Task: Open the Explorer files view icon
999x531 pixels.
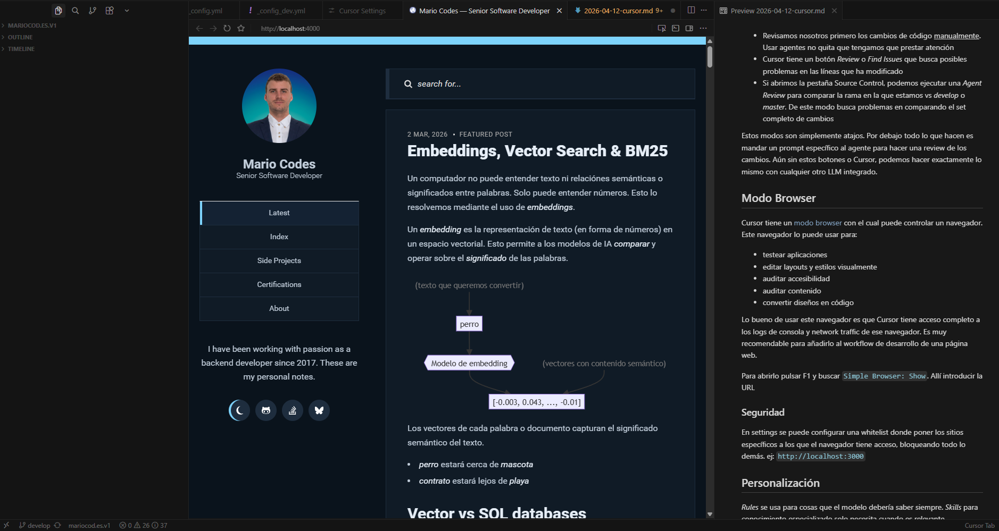Action: coord(59,11)
